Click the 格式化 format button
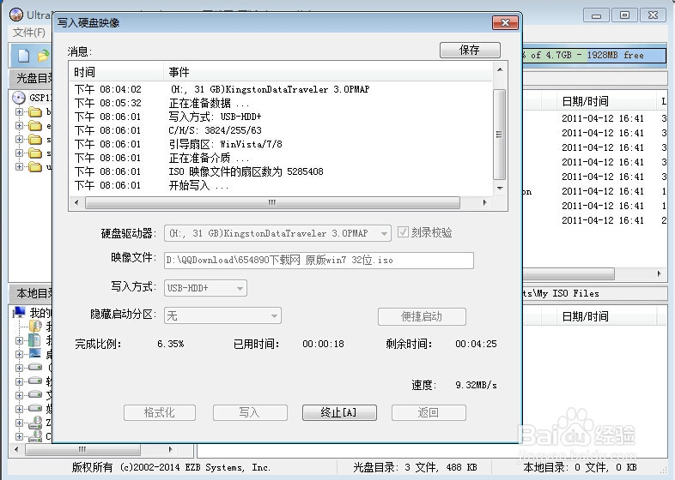675x480 pixels. pos(159,412)
